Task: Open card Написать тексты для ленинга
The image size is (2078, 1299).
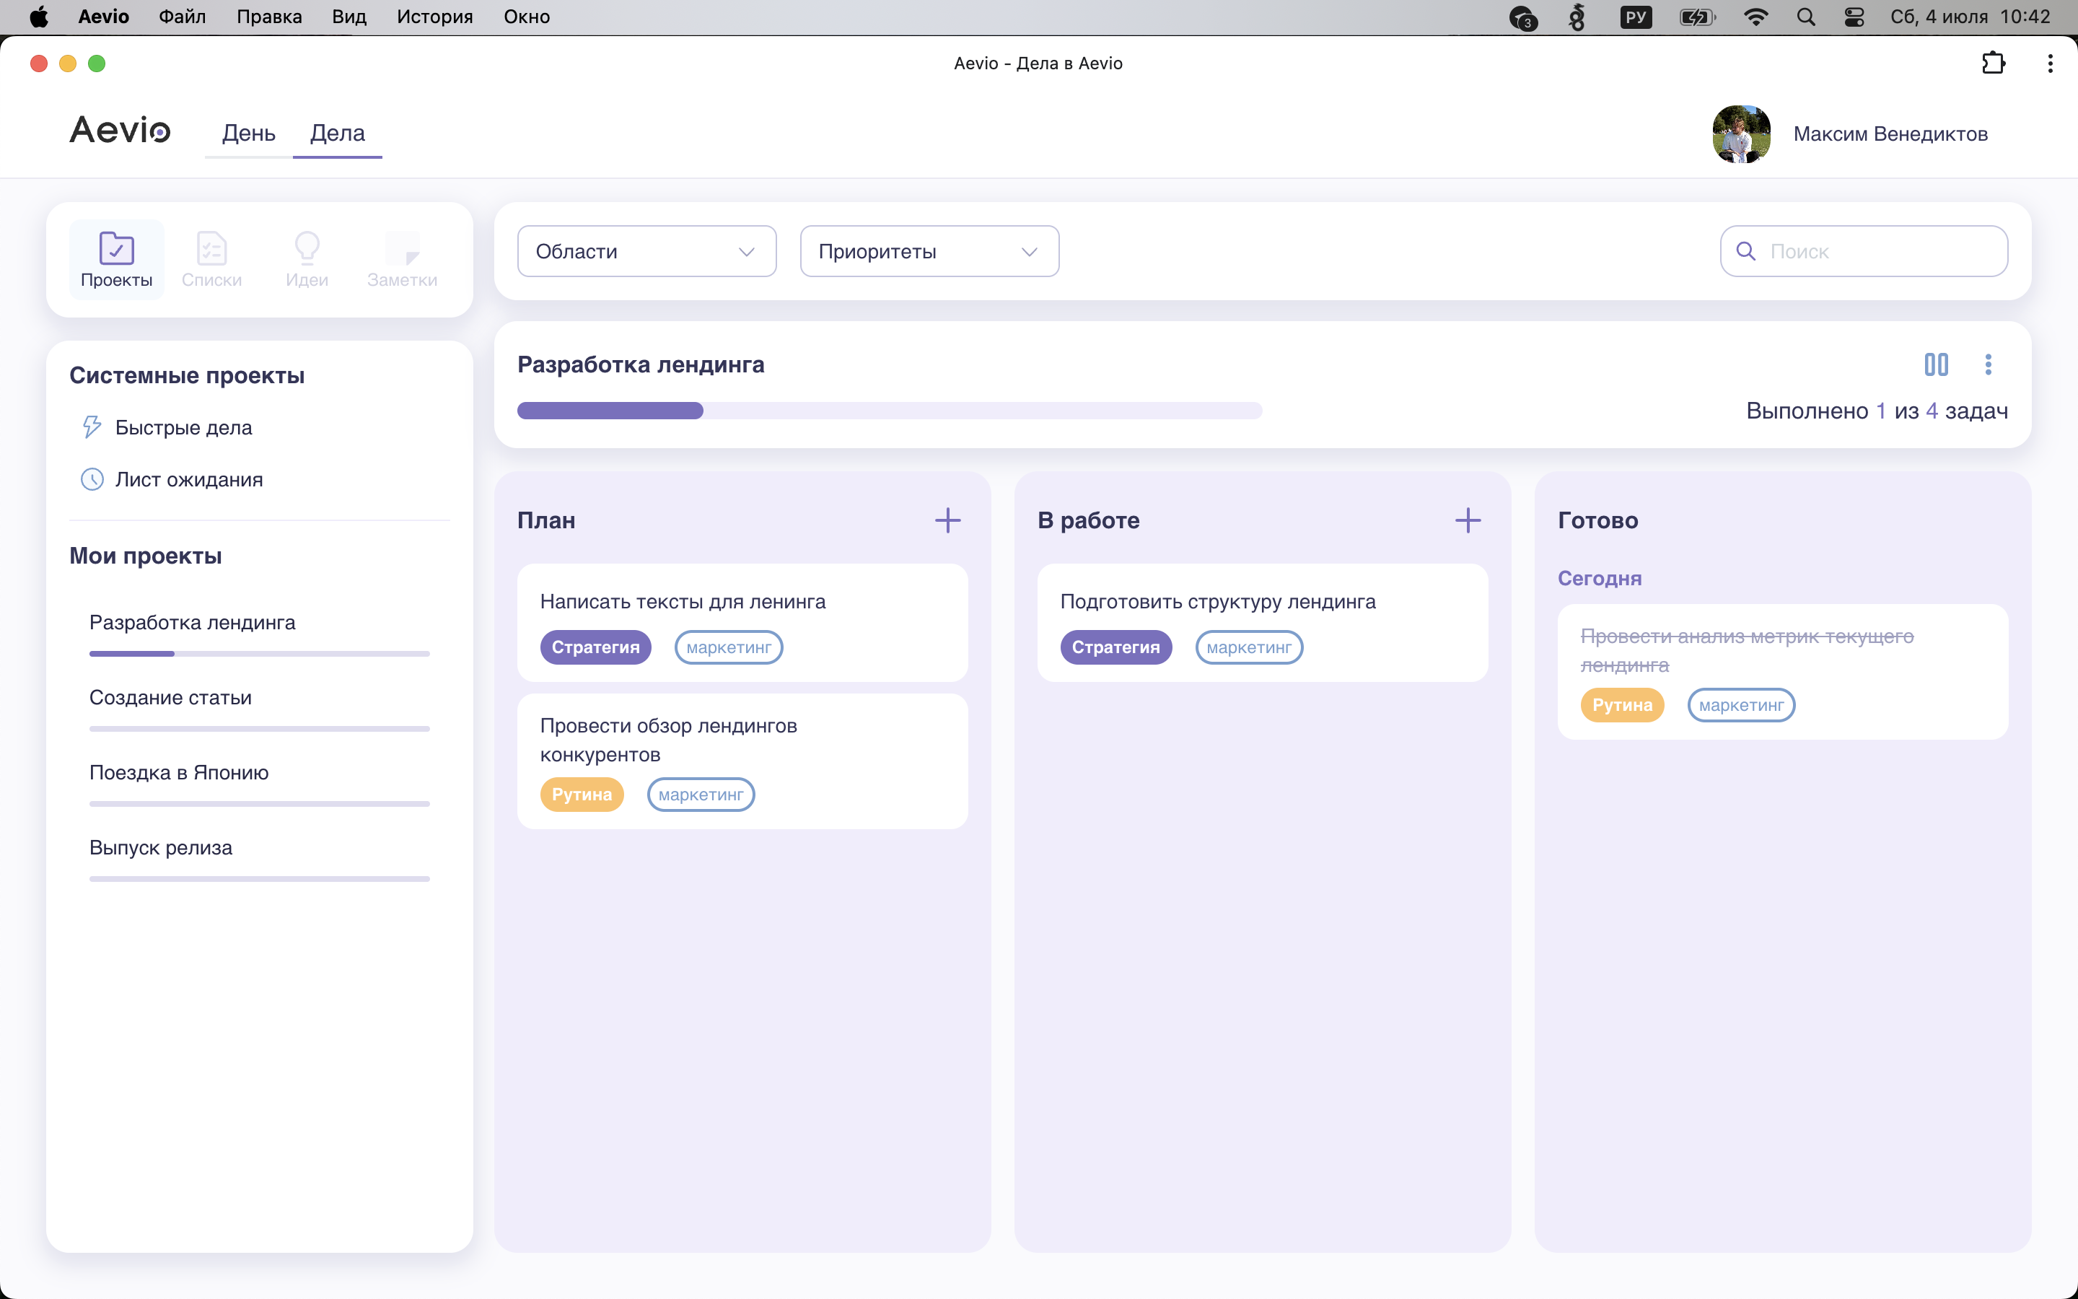Action: 742,622
